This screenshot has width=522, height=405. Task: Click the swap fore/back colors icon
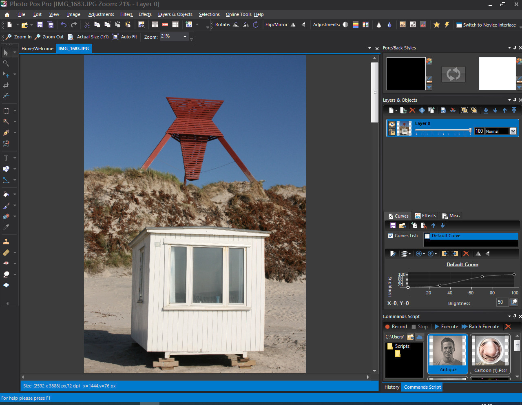(453, 74)
